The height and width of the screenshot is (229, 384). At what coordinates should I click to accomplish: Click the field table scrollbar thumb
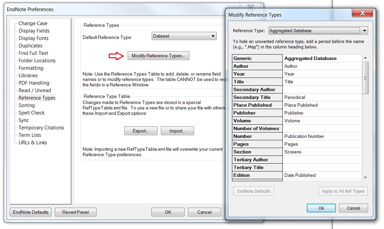365,78
